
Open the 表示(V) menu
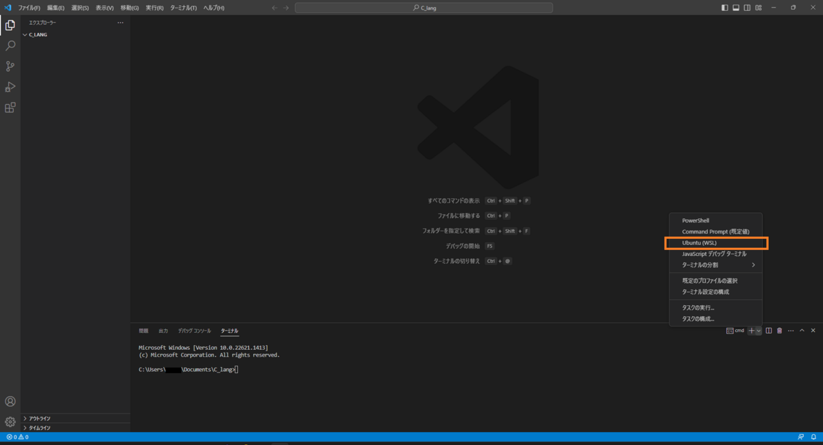point(104,8)
